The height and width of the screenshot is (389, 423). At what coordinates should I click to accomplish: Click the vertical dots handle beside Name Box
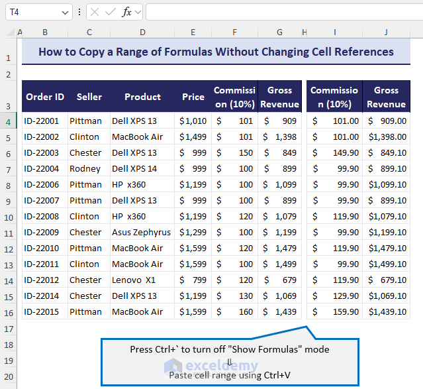(79, 12)
